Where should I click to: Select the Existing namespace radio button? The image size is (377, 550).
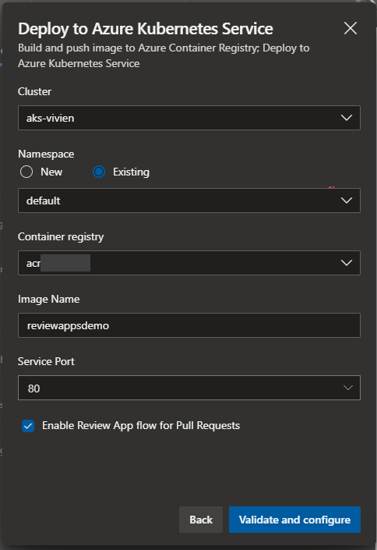[99, 172]
